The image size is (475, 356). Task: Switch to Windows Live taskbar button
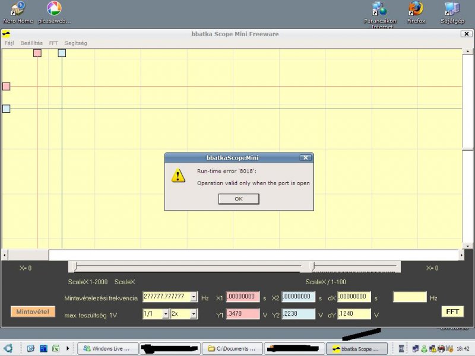(108, 348)
